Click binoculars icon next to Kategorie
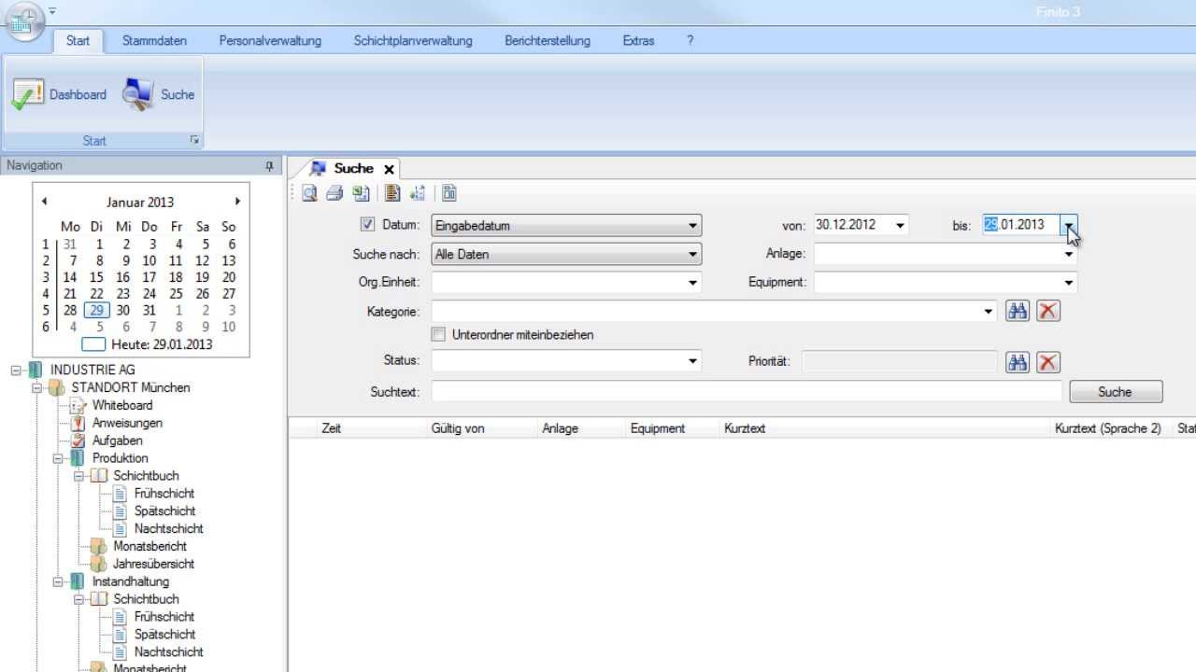 click(x=1018, y=312)
